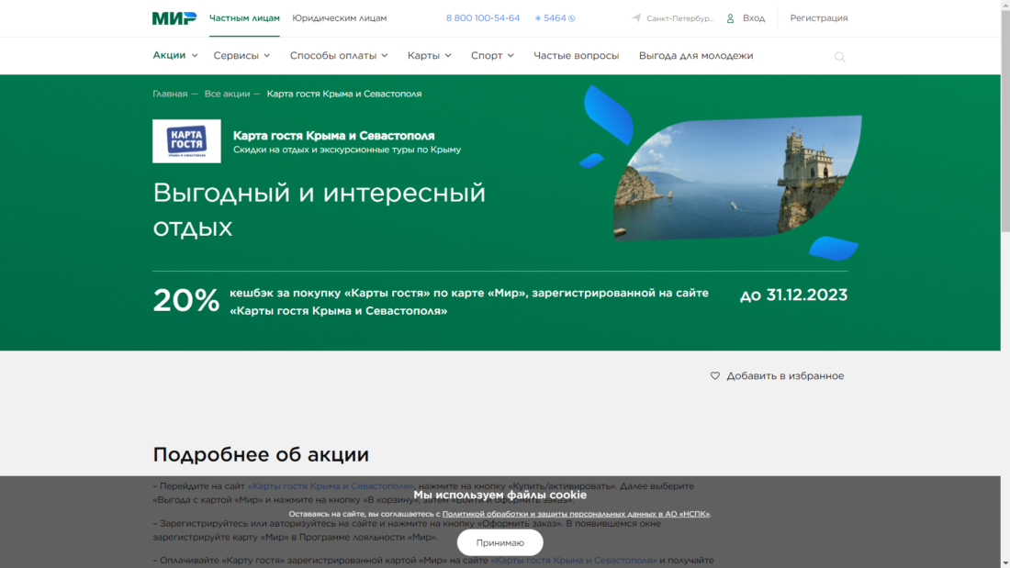The image size is (1010, 568).
Task: Open site search via magnifier icon
Action: coord(840,56)
